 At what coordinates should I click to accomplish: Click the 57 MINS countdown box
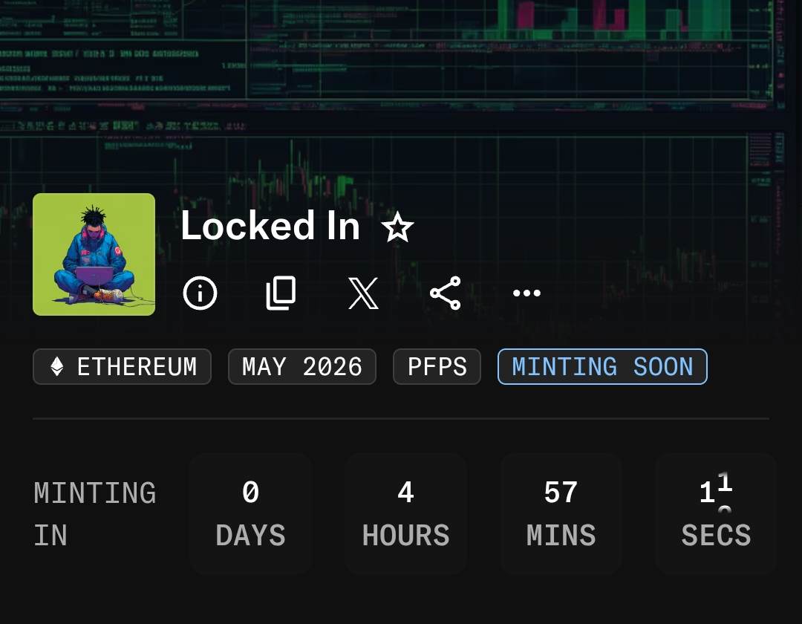[561, 513]
